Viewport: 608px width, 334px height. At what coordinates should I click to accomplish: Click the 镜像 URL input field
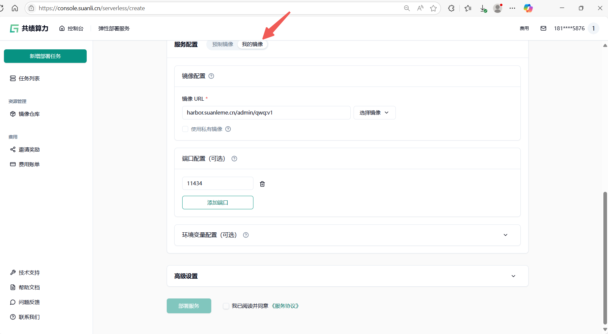266,113
